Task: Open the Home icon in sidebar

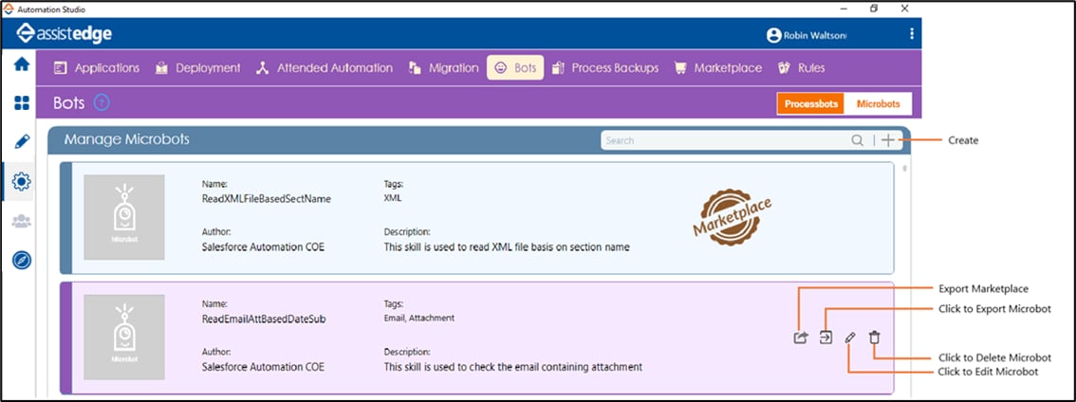Action: [x=21, y=64]
